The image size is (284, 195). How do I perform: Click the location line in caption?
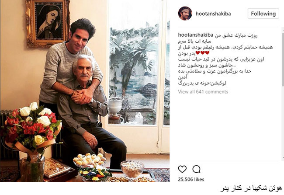point(202,84)
